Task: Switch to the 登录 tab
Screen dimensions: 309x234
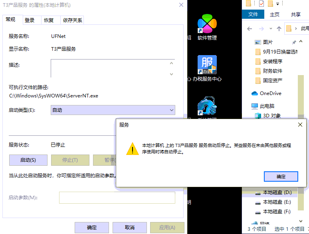Action: click(x=32, y=20)
